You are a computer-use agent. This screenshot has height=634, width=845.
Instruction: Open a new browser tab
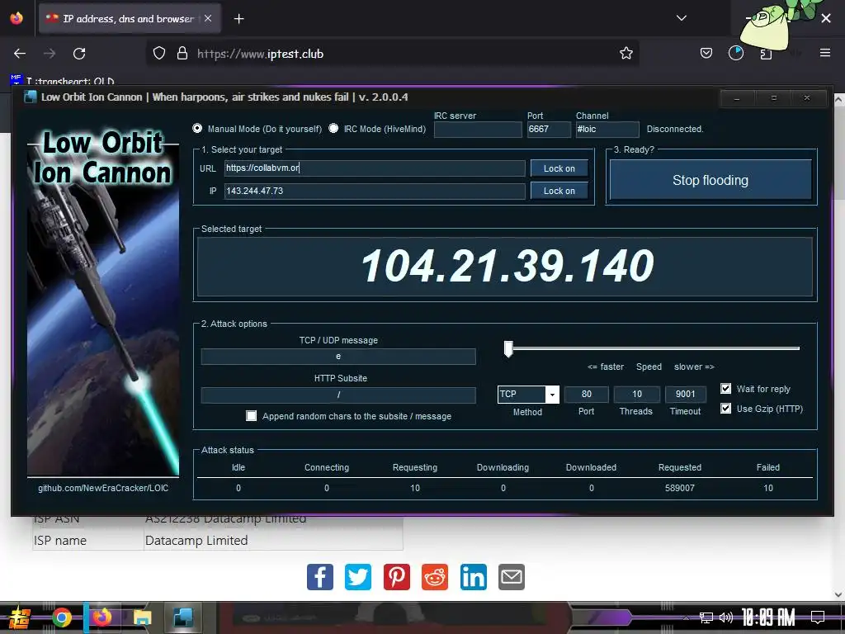coord(238,19)
